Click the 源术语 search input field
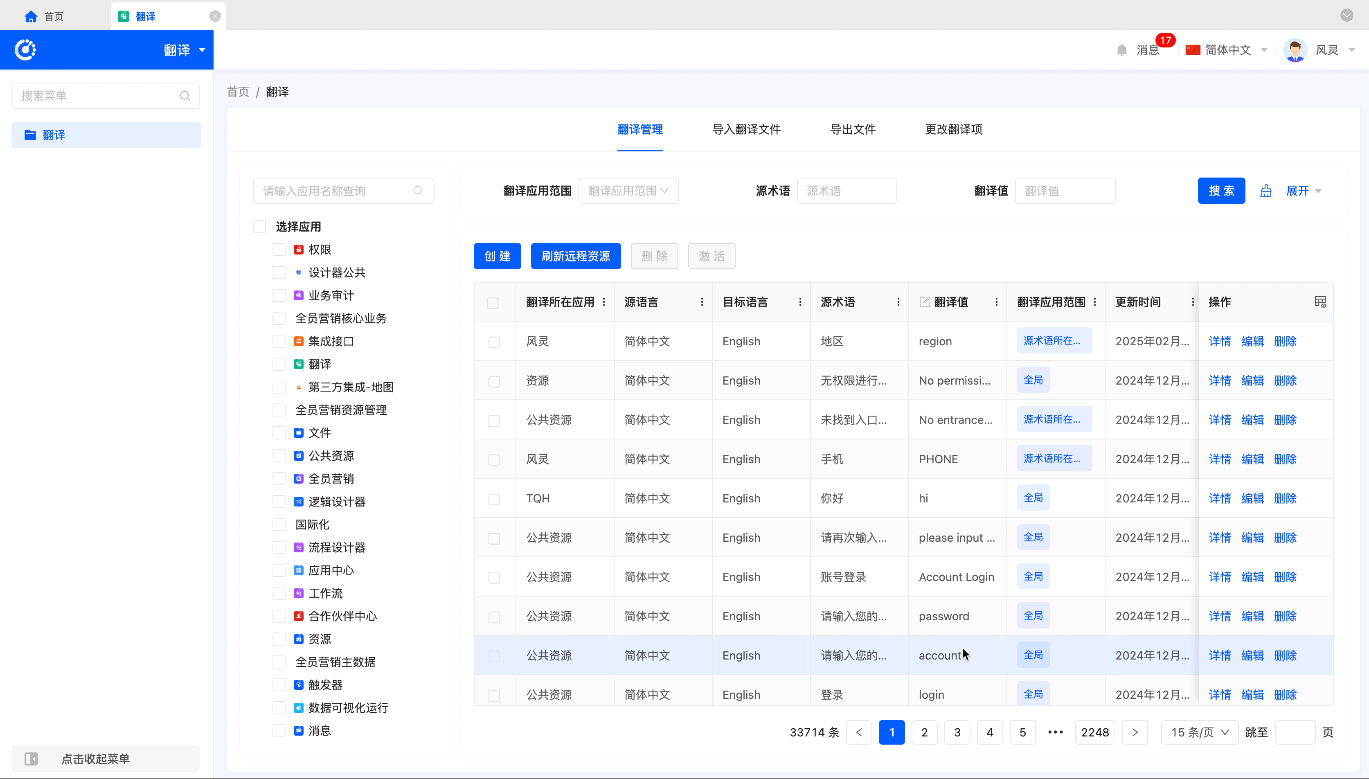The image size is (1369, 779). 847,191
